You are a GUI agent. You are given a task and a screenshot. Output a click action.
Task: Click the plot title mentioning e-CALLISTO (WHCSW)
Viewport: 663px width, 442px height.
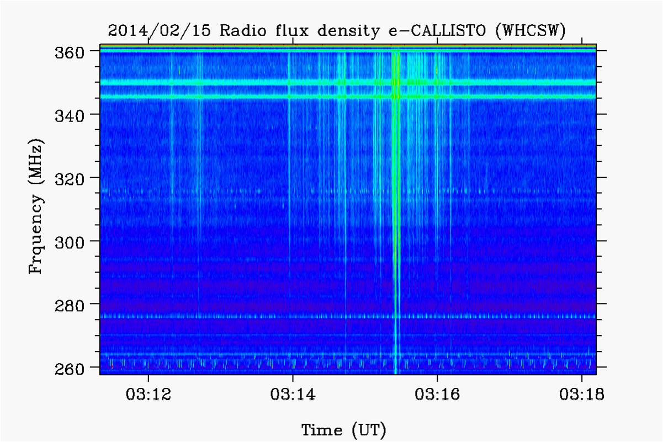[337, 31]
